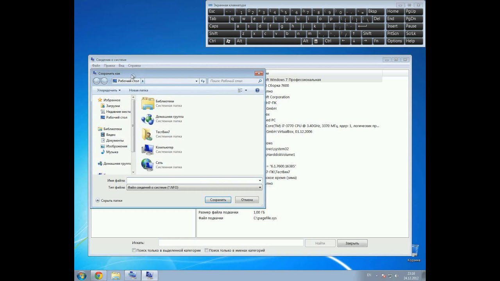Open the Упорядочить dropdown menu

pyautogui.click(x=109, y=90)
